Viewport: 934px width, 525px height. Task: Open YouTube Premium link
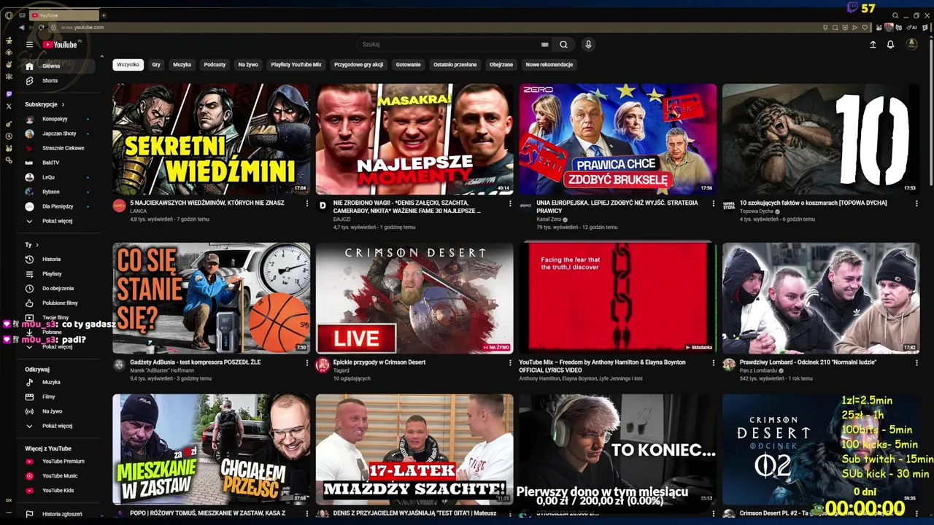coord(58,461)
